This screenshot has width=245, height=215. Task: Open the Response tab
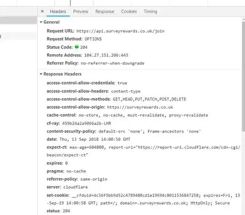click(x=105, y=11)
